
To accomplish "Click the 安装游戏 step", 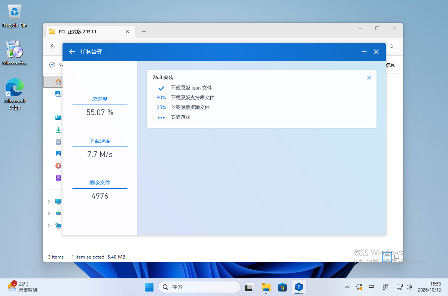I will point(180,117).
